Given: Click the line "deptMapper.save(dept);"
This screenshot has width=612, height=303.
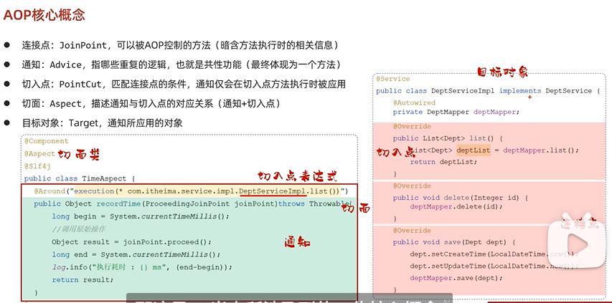Looking at the screenshot, I should pyautogui.click(x=456, y=278).
